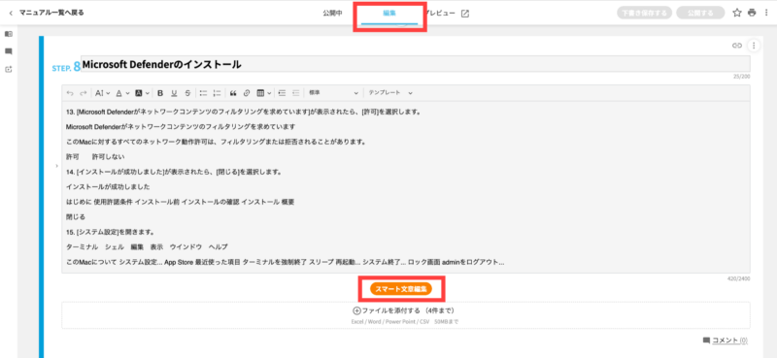Click the 下書き保存する button

pyautogui.click(x=644, y=13)
